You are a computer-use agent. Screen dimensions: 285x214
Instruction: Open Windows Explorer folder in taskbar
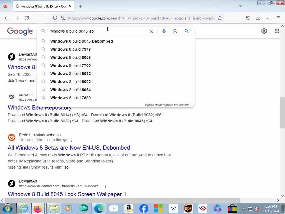[x=54, y=208]
